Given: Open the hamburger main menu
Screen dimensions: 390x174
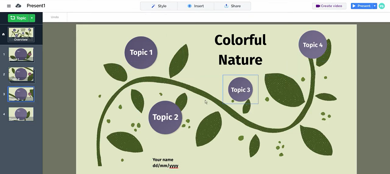Looking at the screenshot, I should (9, 6).
